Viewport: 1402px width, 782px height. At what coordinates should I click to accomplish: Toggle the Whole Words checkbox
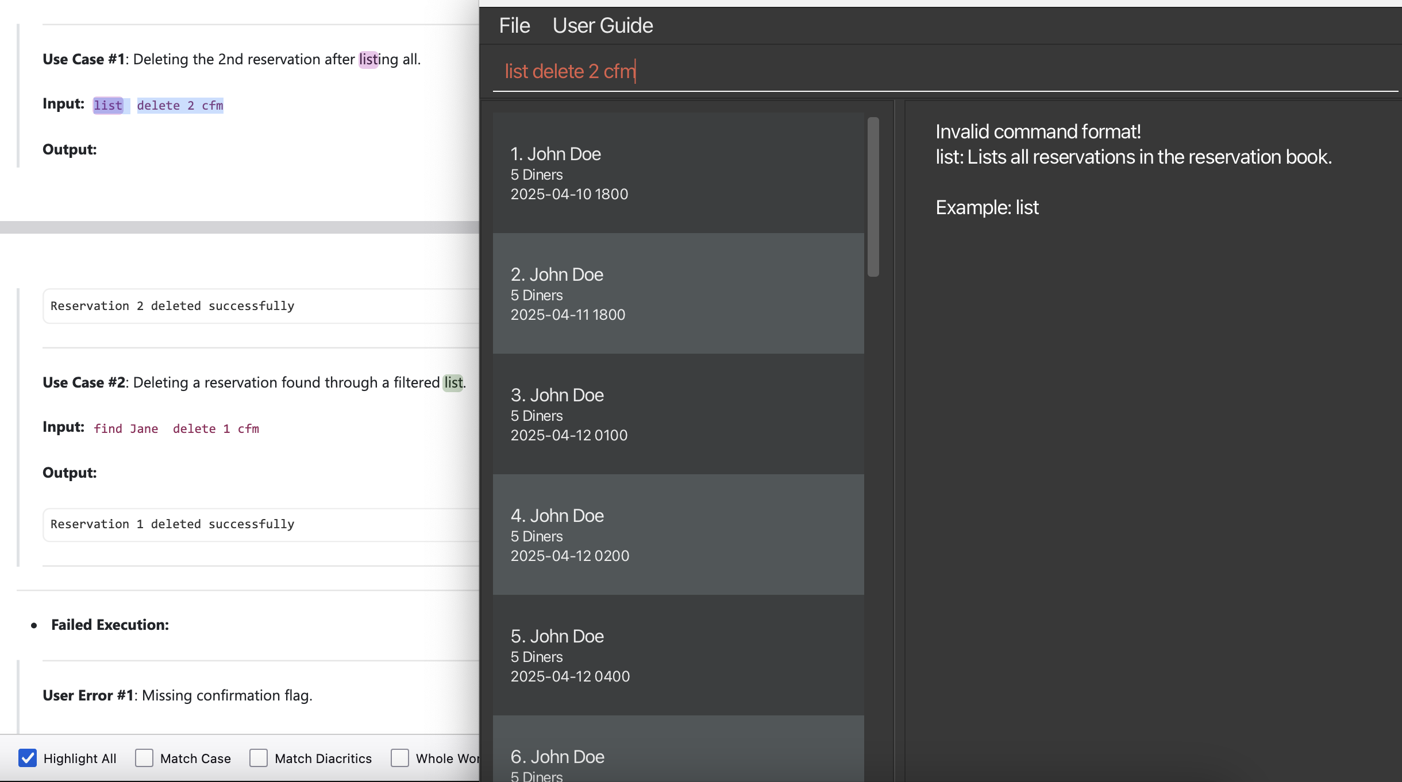click(x=400, y=758)
